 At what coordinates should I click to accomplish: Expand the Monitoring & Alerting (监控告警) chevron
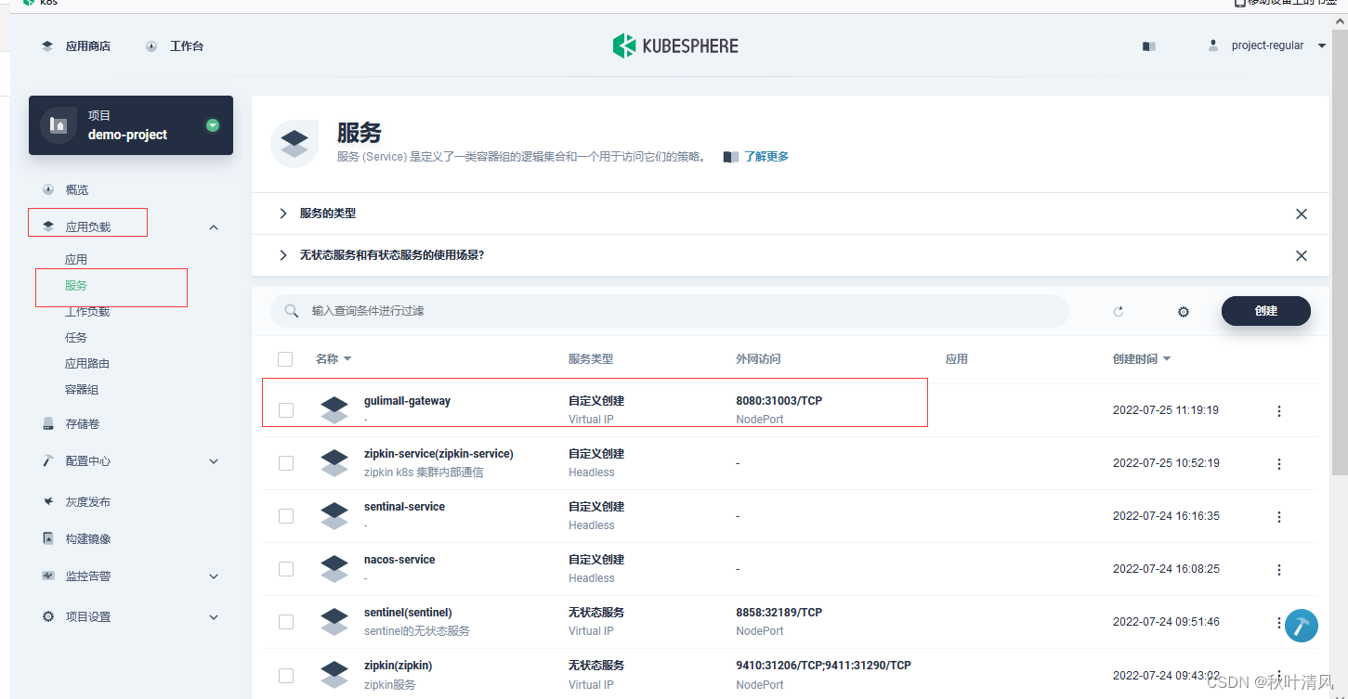pos(214,576)
